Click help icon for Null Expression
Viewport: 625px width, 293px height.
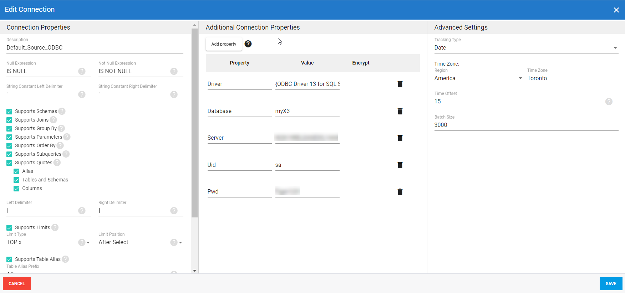(82, 71)
